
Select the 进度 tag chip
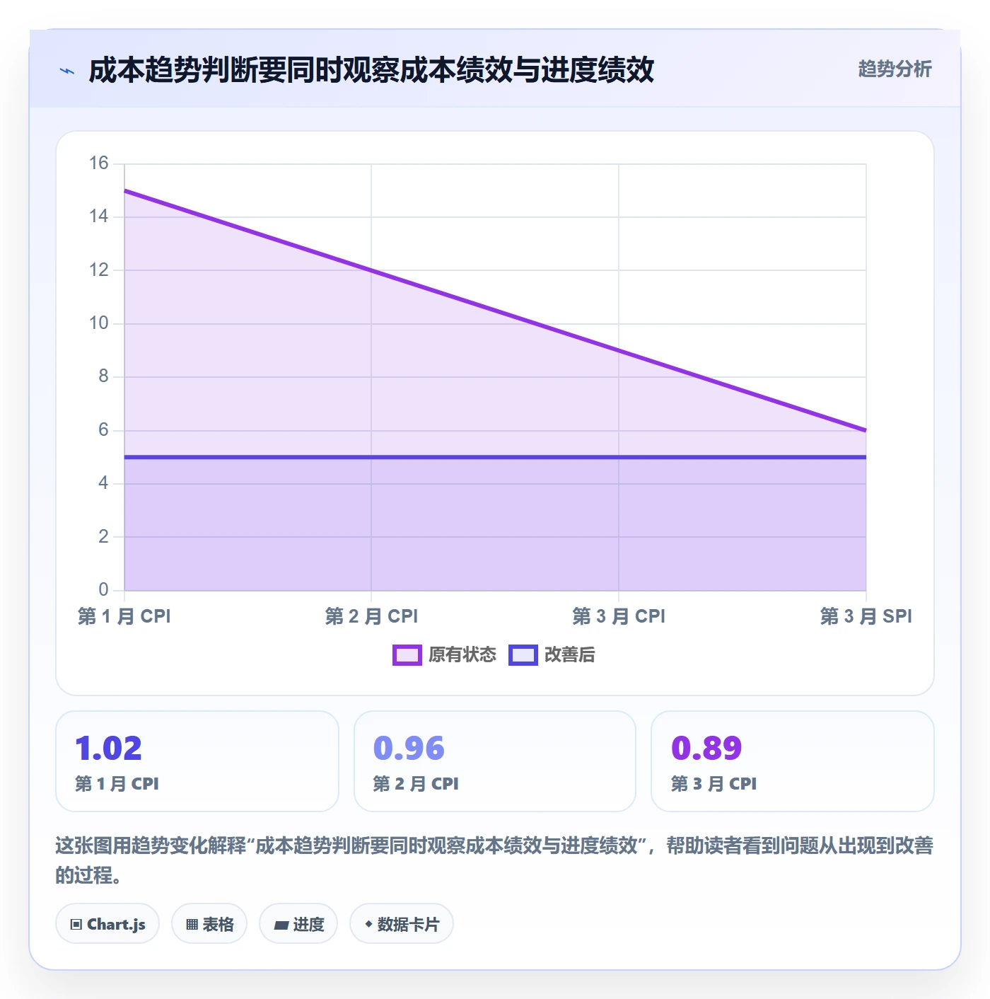tap(298, 924)
